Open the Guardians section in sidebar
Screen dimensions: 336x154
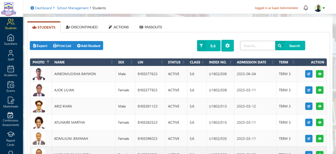pos(11,39)
